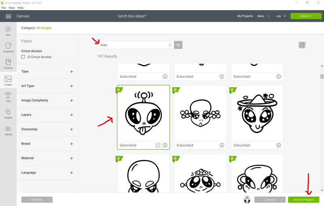Open the Joy machine dropdown
The height and width of the screenshot is (206, 324).
[x=281, y=16]
